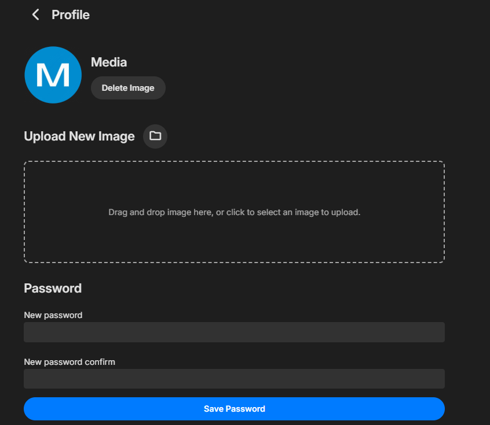
Task: Select the password confirmation input
Action: pos(234,379)
